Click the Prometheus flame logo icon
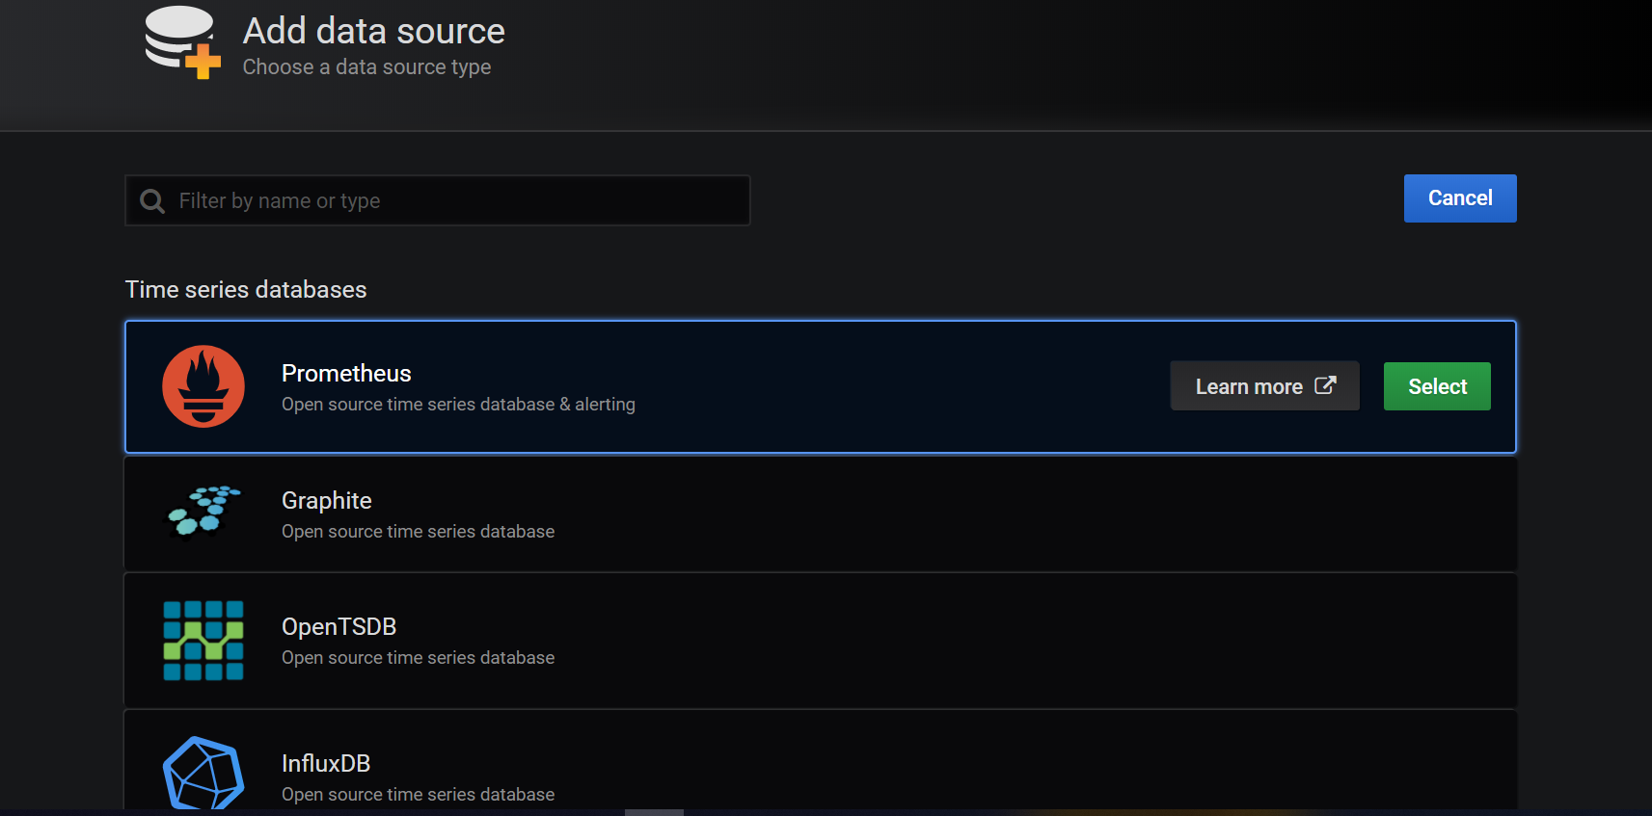Viewport: 1652px width, 816px height. point(203,386)
